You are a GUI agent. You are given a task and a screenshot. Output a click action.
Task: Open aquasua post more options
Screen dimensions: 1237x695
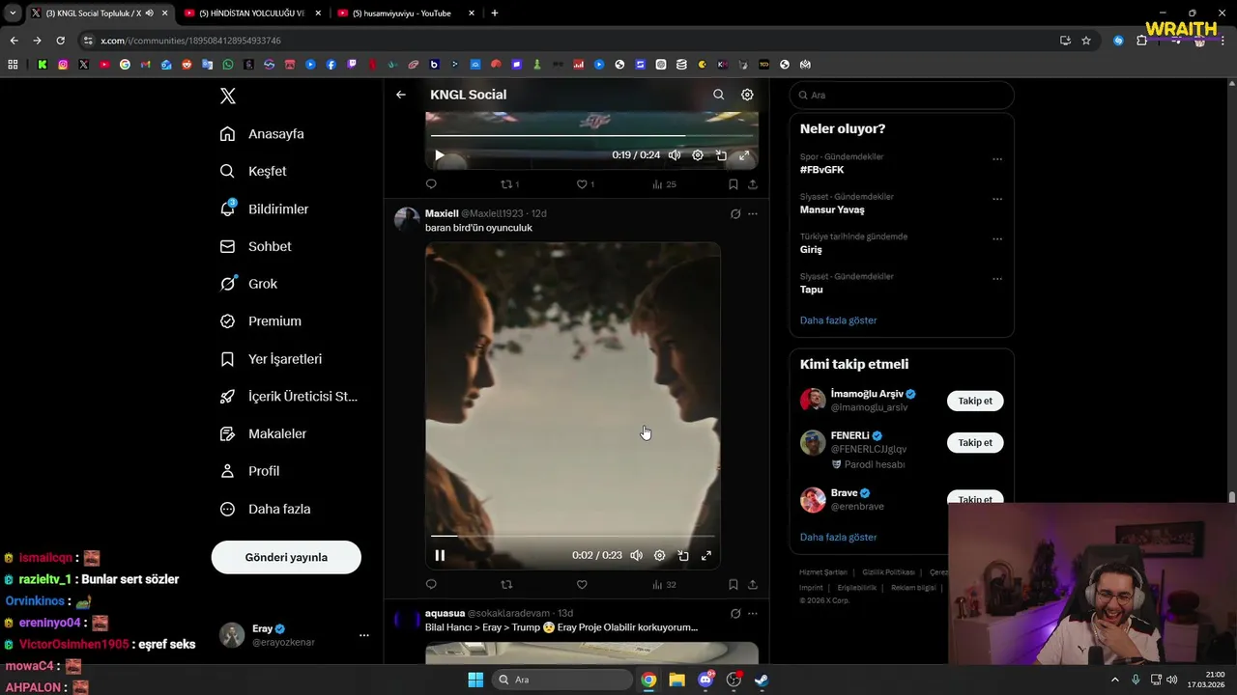(753, 613)
